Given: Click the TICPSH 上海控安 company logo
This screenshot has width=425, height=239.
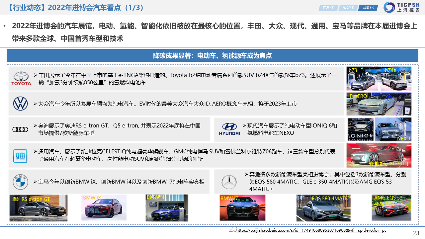Looking at the screenshot, I should (401, 7).
